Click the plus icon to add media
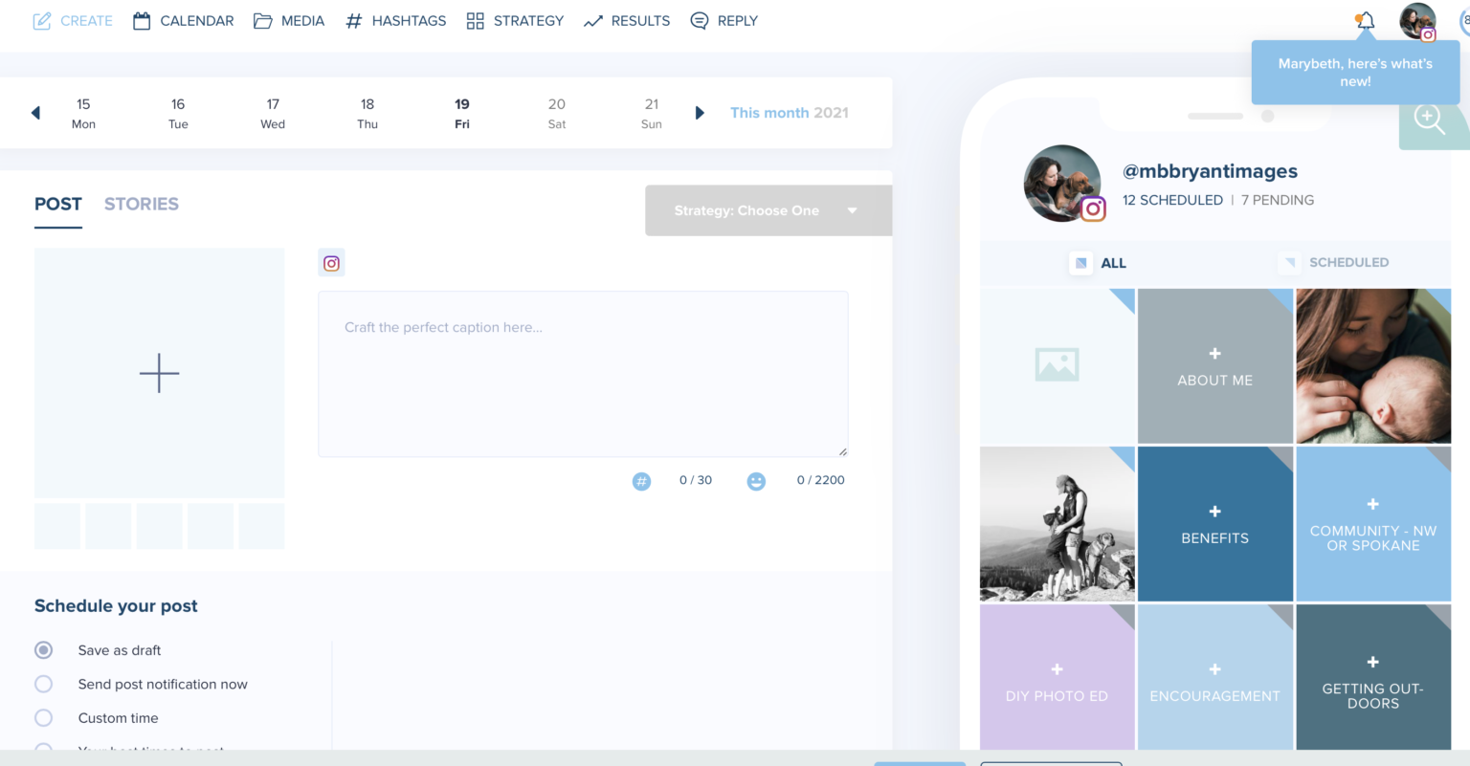The width and height of the screenshot is (1470, 766). coord(159,373)
